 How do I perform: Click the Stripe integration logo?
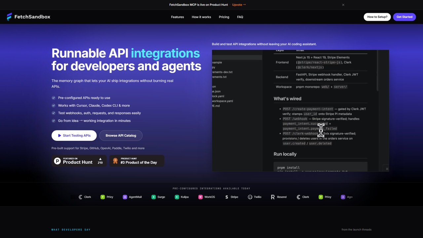pyautogui.click(x=231, y=197)
